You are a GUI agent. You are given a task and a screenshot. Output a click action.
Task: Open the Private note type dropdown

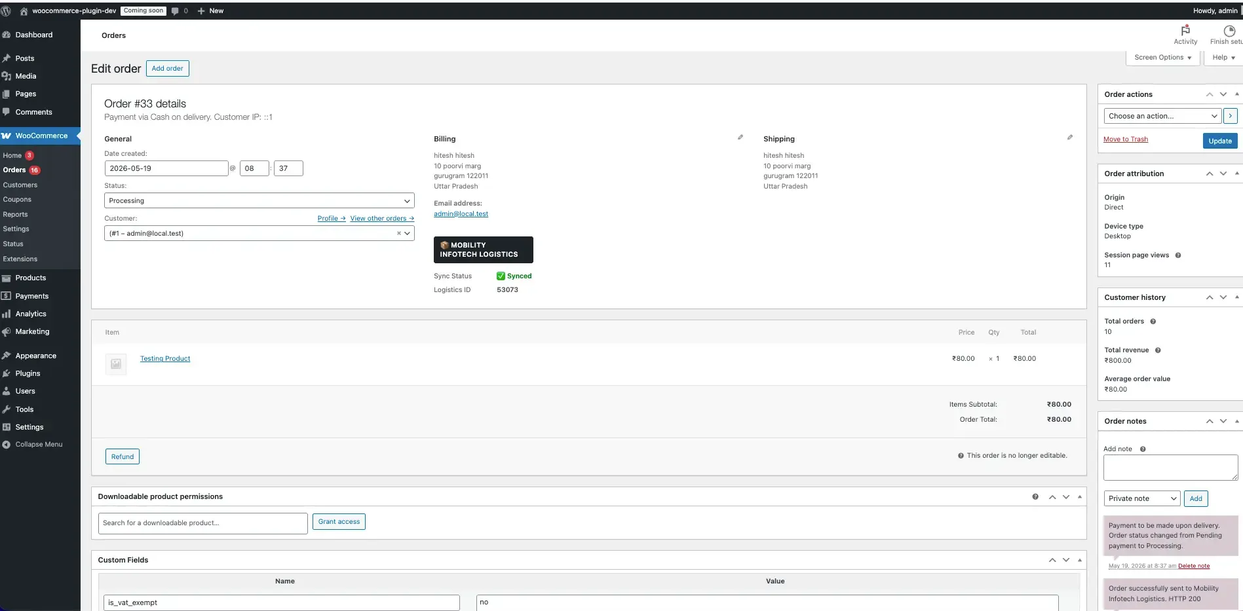click(x=1142, y=498)
